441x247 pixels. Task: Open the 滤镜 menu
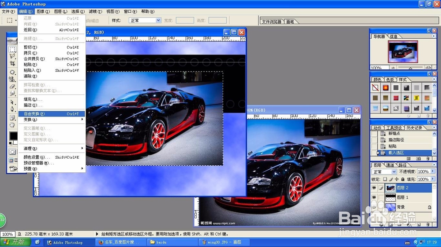(95, 11)
